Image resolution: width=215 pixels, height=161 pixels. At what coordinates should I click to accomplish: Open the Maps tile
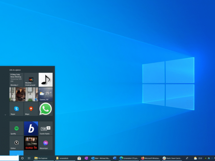(31, 109)
